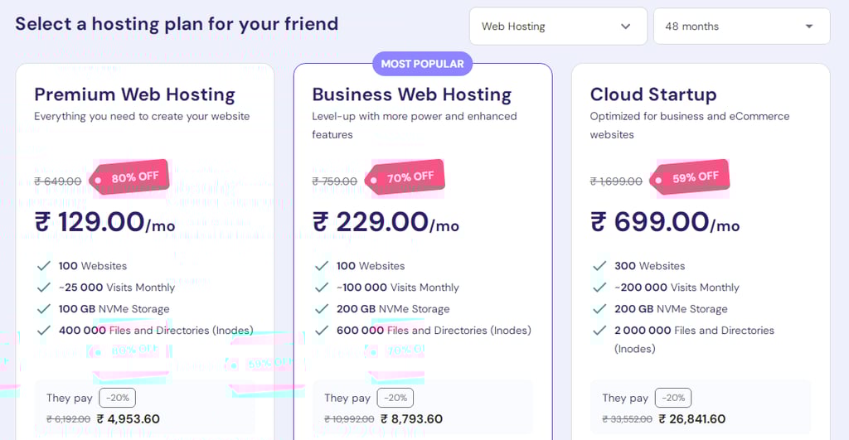Click checkmark beside 100 GB NVMe Storage
849x440 pixels.
(44, 309)
